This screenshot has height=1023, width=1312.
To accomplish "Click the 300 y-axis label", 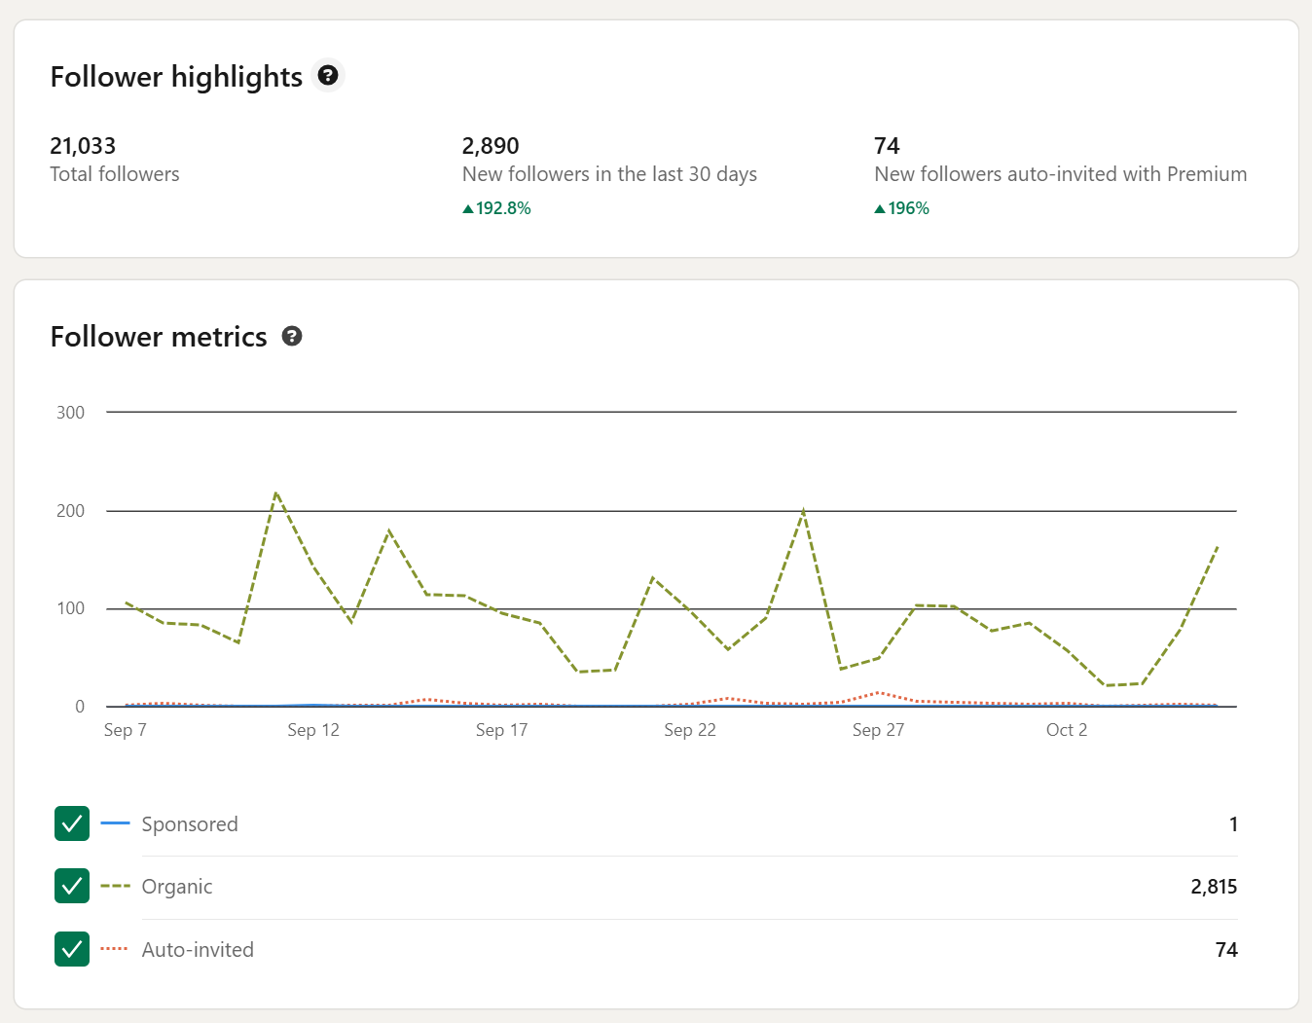I will [x=70, y=413].
